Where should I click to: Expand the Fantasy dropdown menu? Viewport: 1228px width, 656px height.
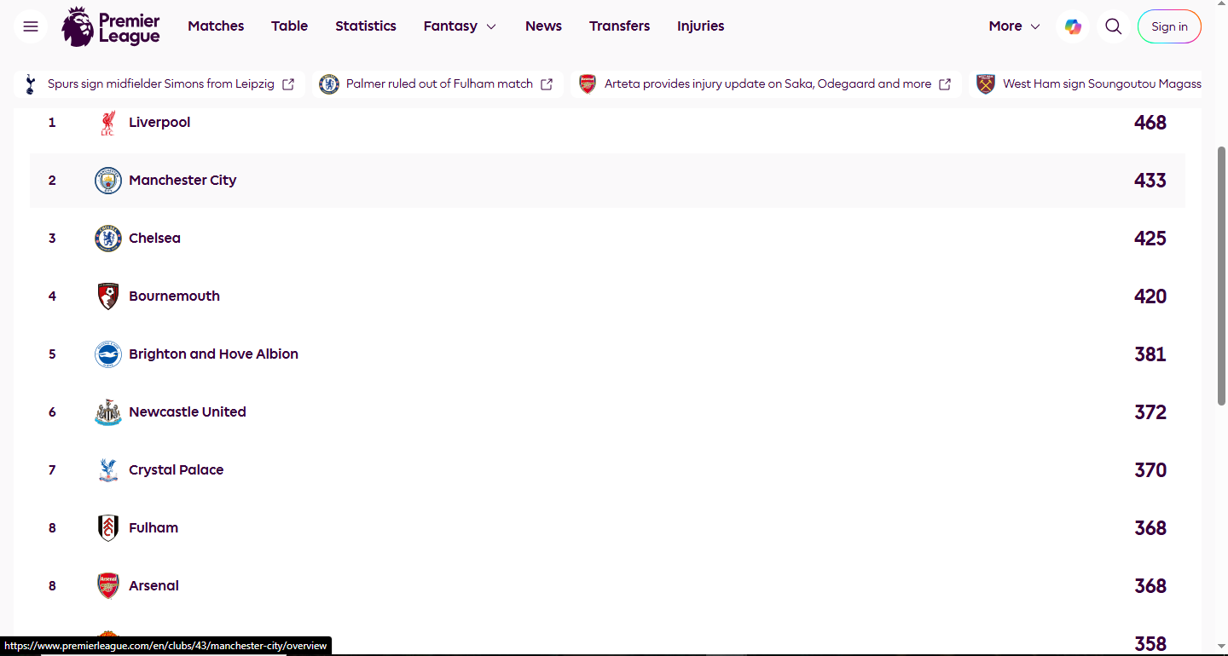pos(460,26)
